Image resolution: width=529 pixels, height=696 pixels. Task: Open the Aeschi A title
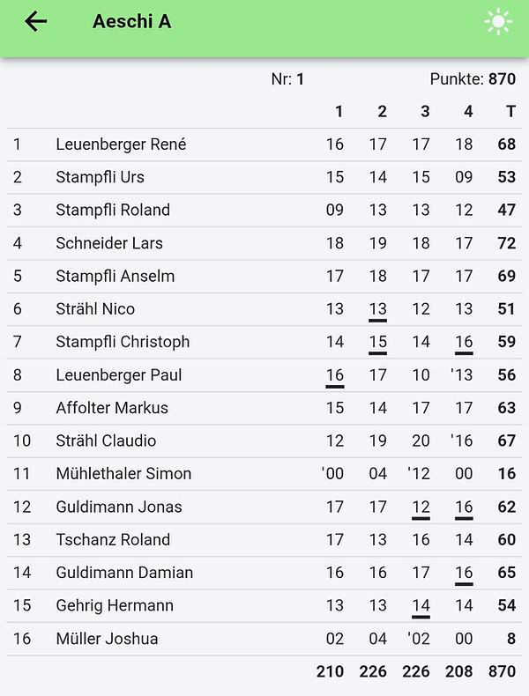[132, 21]
